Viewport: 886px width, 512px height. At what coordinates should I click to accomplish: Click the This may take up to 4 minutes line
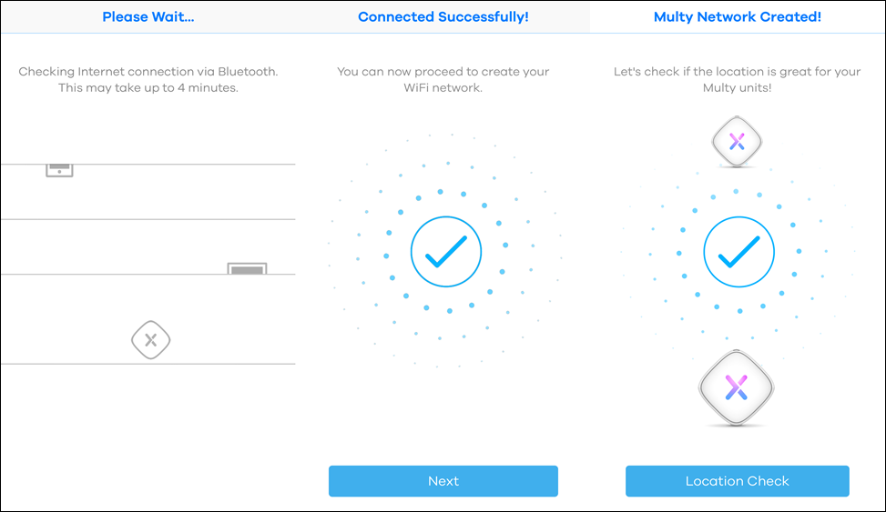coord(148,88)
